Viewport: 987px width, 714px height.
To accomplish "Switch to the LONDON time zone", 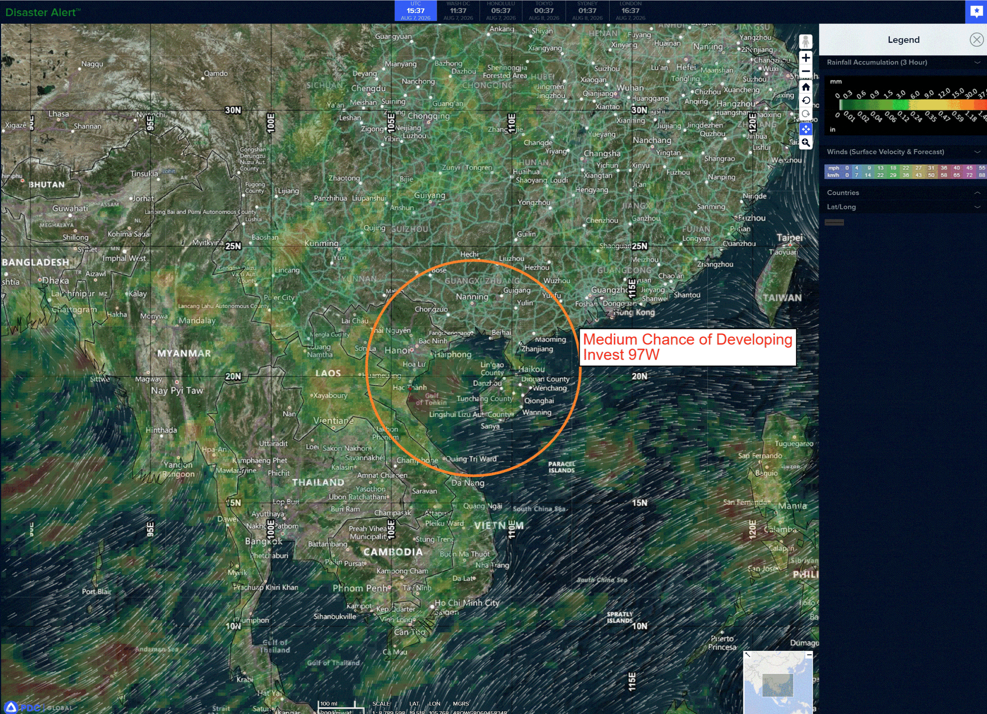I will tap(630, 11).
